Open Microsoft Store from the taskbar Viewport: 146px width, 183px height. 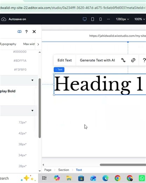pyautogui.click(x=81, y=178)
